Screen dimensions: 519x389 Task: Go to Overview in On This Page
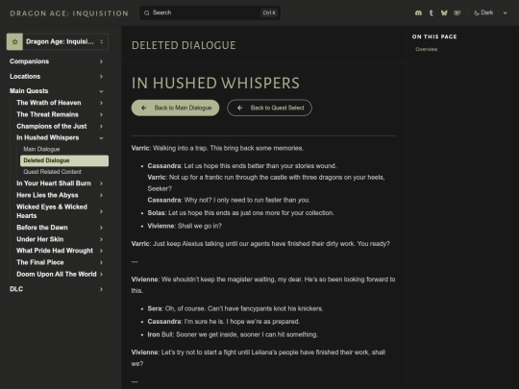(427, 49)
